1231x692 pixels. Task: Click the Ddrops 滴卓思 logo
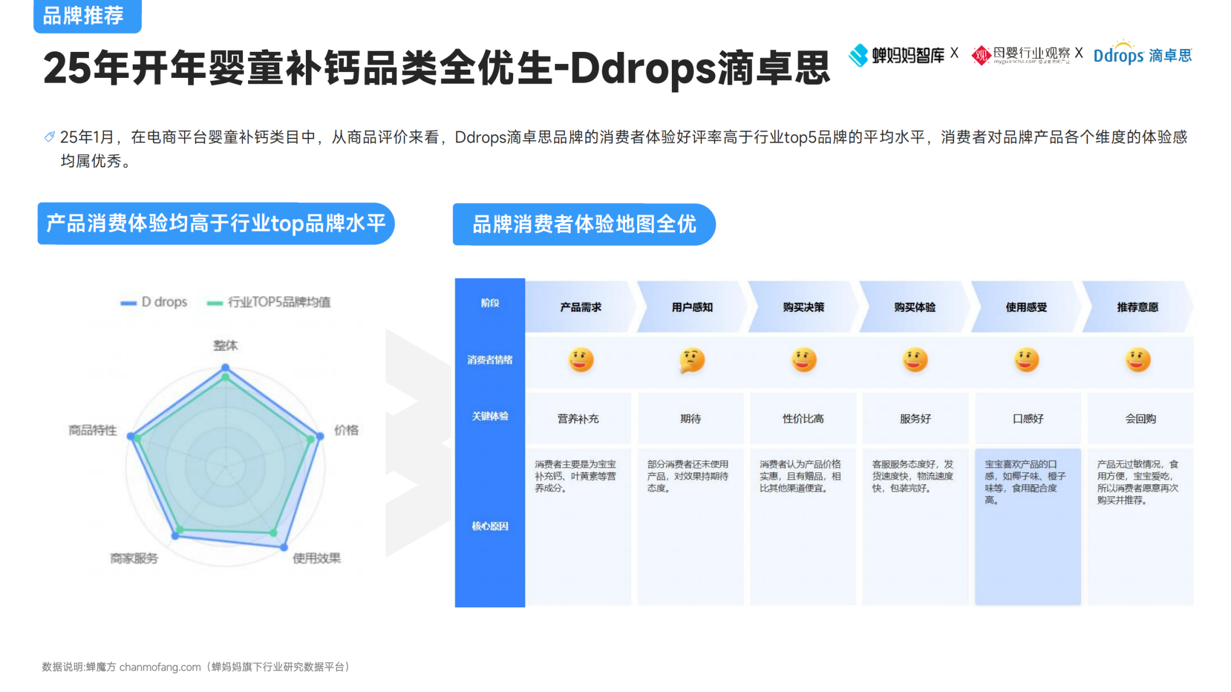coord(1142,54)
